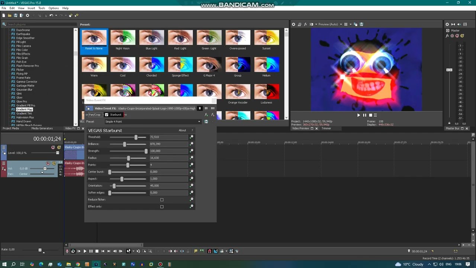Open Master Bus properties gear icon
Viewport: 476px width, 268px height.
447,24
